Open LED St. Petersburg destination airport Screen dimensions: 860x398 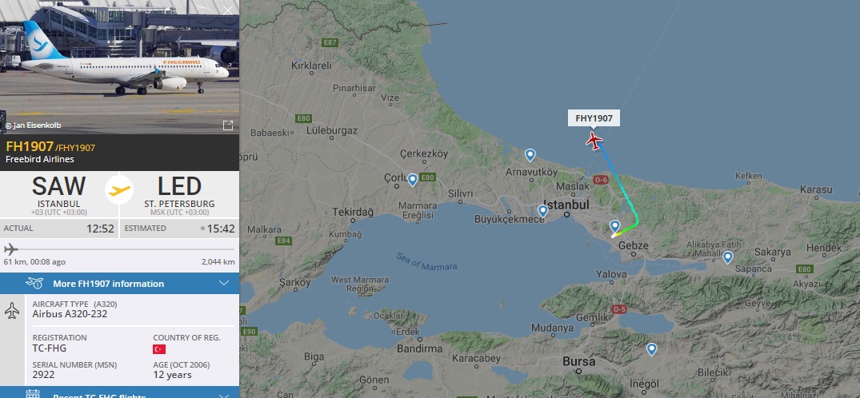179,195
